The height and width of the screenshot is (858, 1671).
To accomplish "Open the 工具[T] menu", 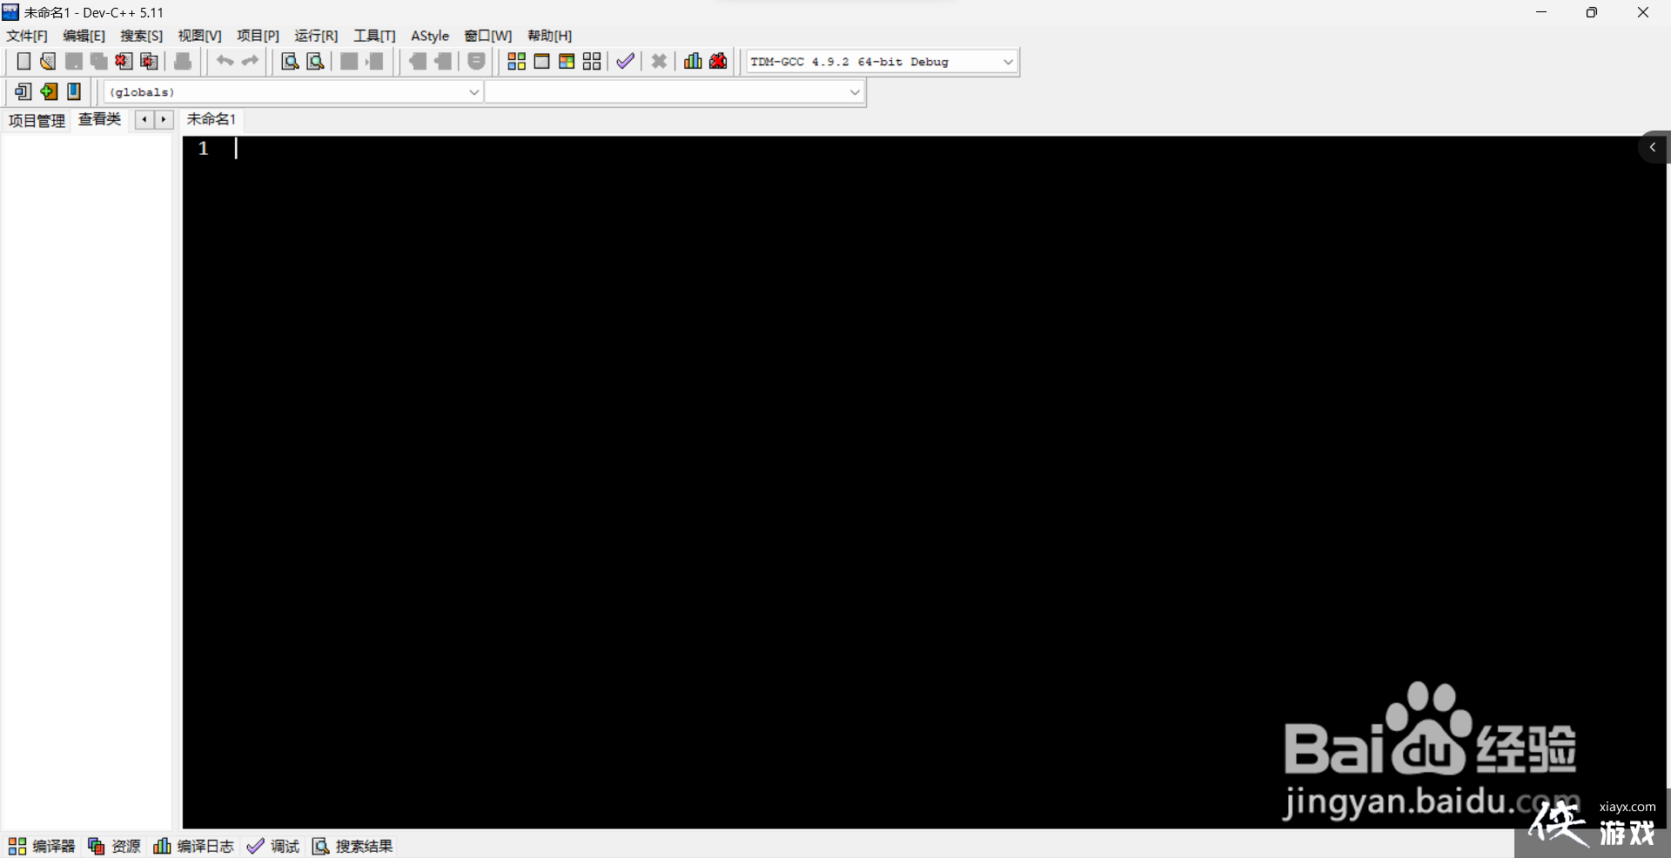I will [x=374, y=36].
